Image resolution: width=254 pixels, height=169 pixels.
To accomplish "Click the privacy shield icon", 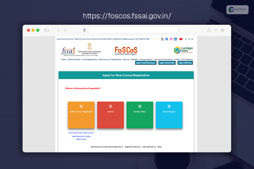I will click(85, 30).
